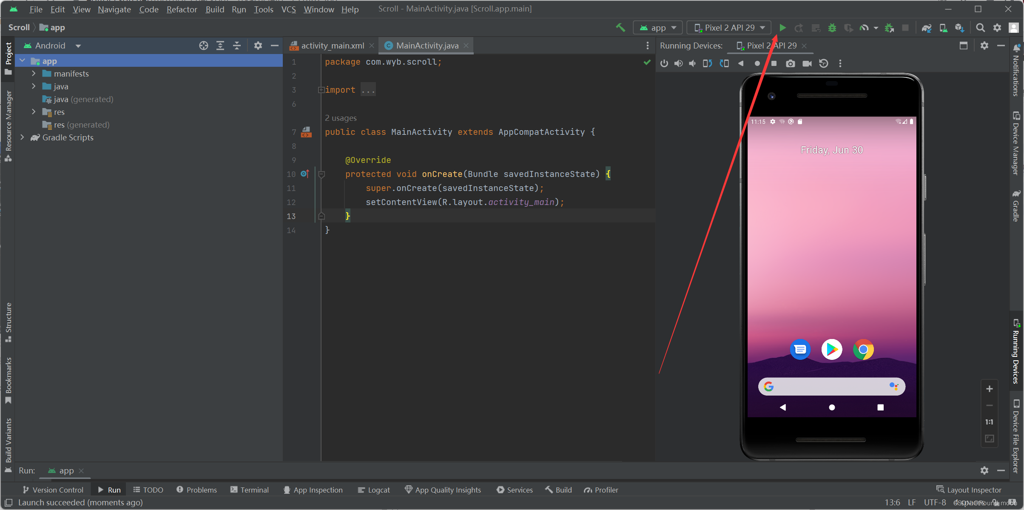
Task: Click emulator toolbar Home circle button
Action: 757,63
